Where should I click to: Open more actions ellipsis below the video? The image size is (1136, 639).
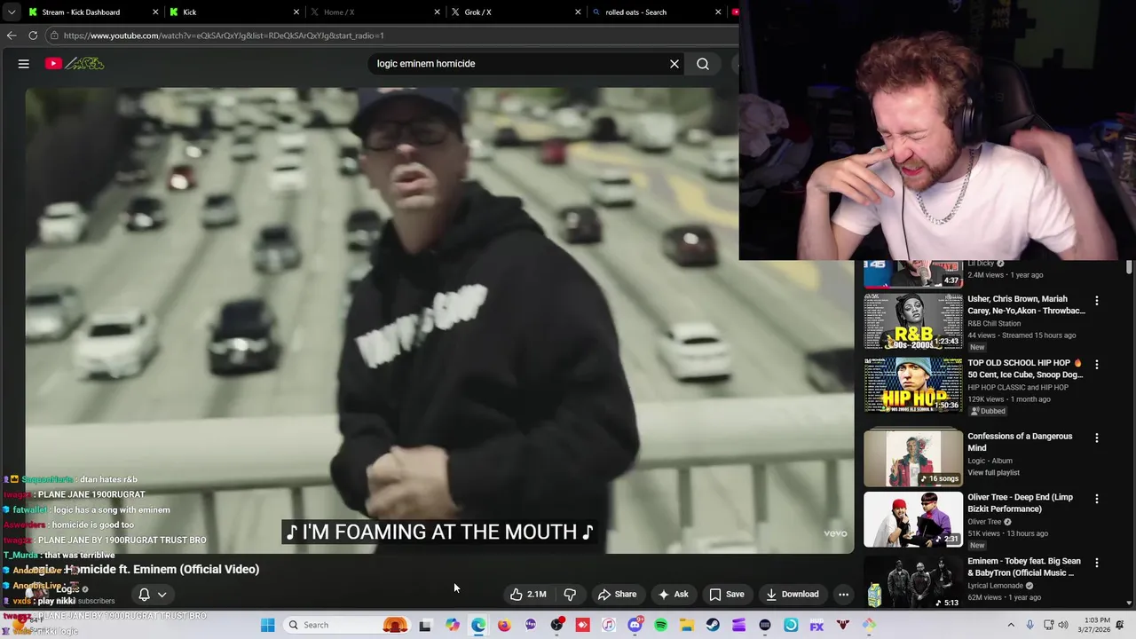pyautogui.click(x=844, y=595)
